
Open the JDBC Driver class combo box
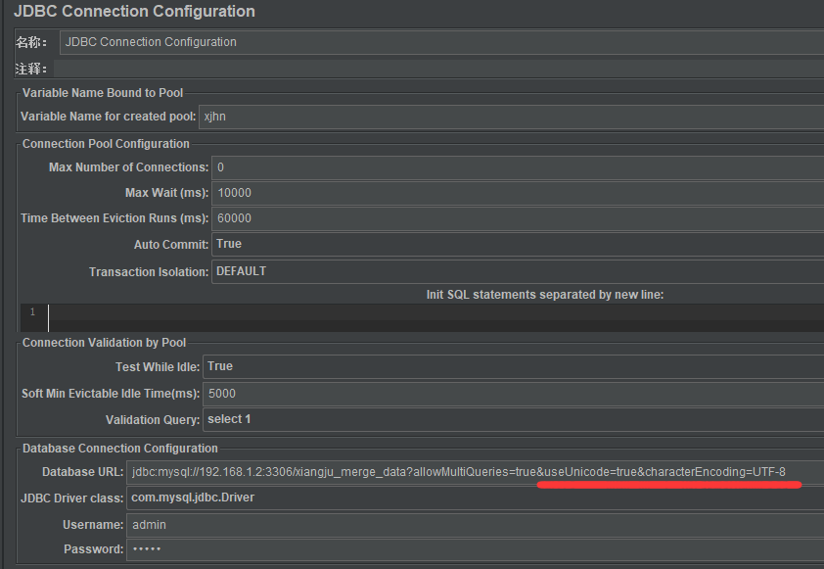tap(475, 498)
